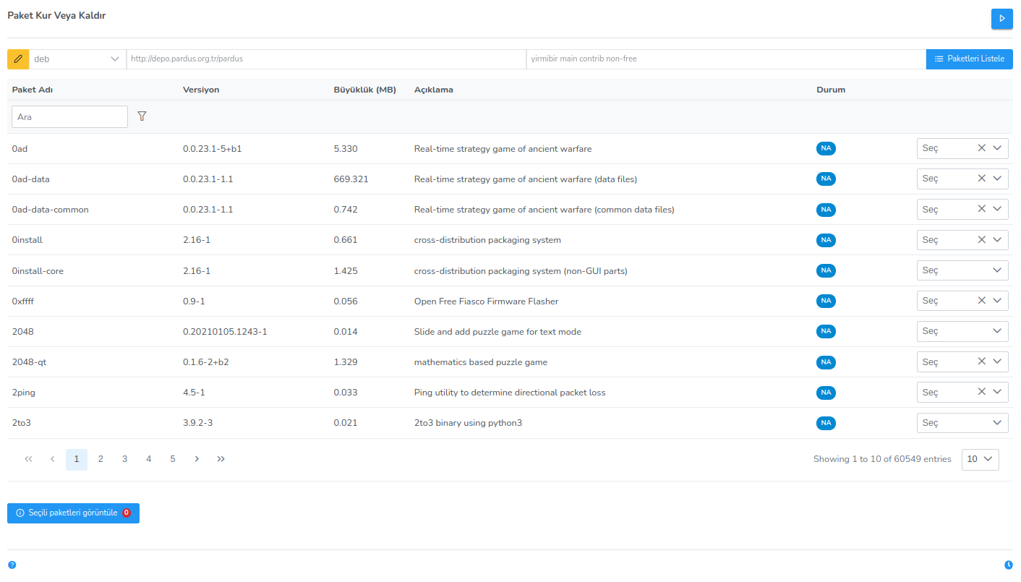
Task: Click the blue play/run button at top right
Action: pyautogui.click(x=1001, y=19)
